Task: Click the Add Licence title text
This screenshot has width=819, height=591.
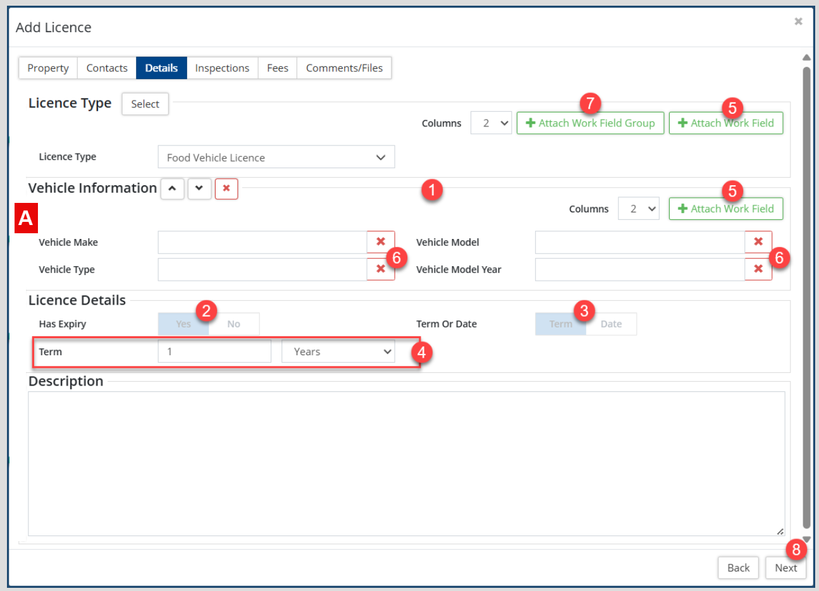Action: pos(54,27)
